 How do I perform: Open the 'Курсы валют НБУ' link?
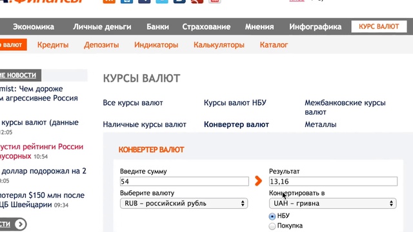point(235,102)
